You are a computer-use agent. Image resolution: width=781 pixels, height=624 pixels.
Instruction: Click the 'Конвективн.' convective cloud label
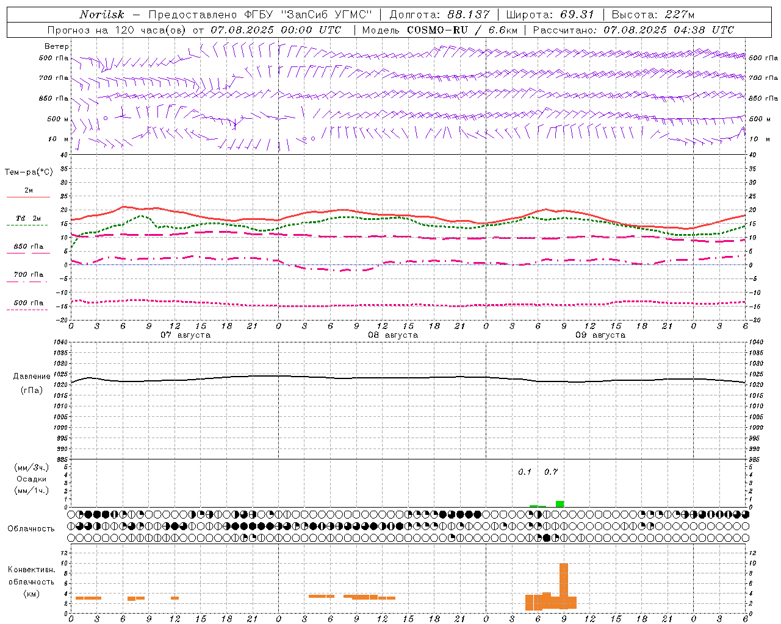[32, 569]
